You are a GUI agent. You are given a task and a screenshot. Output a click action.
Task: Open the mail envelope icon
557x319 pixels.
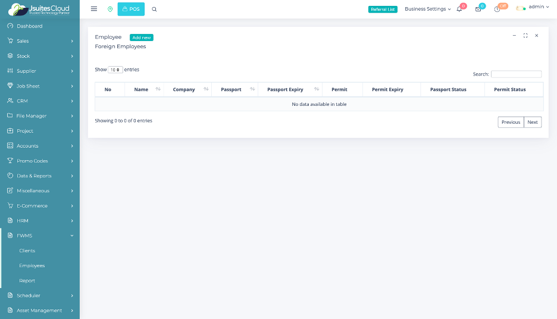coord(478,9)
